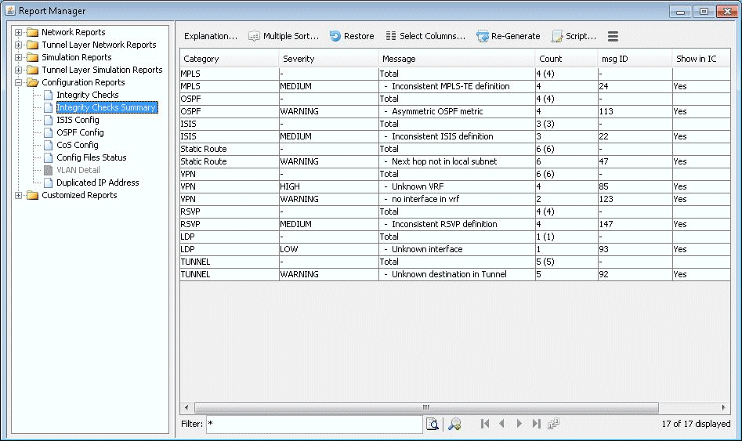Screen dimensions: 742x441
Task: Expand the Network Reports folder
Action: pos(19,32)
